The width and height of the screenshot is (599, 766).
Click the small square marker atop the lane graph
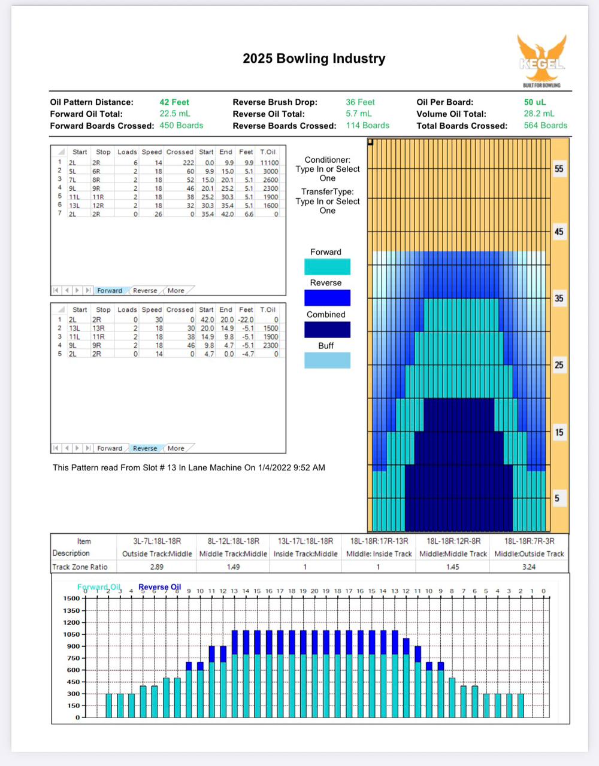point(371,142)
